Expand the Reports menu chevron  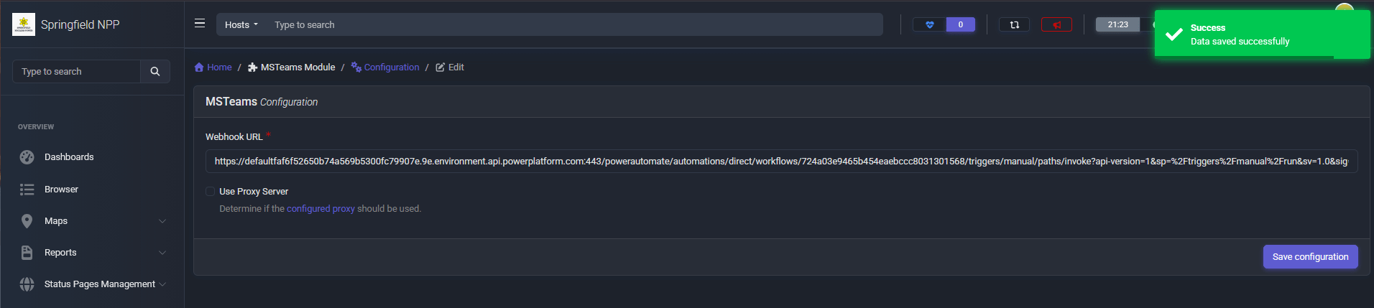[162, 253]
